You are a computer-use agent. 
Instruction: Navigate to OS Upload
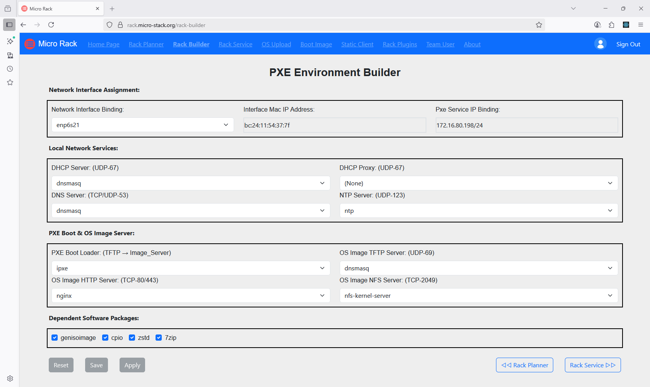pyautogui.click(x=276, y=44)
